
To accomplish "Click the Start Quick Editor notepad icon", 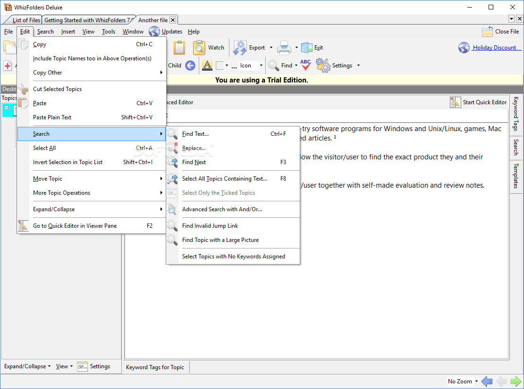I will click(x=455, y=102).
